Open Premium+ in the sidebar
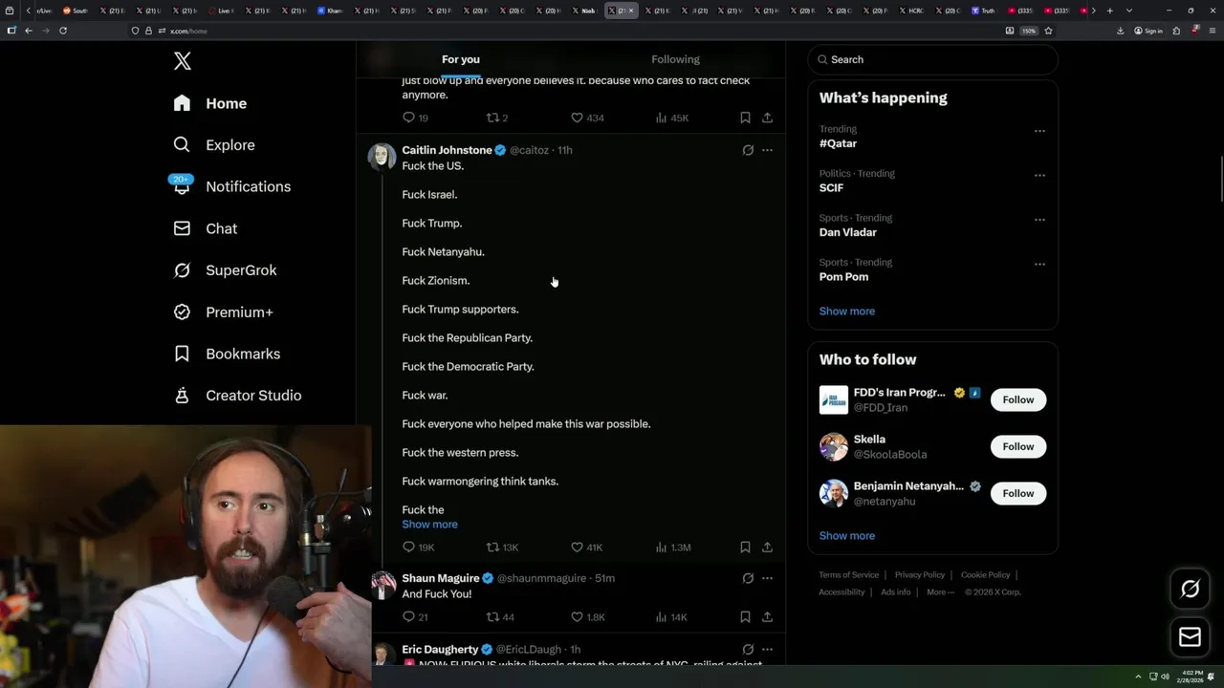The image size is (1224, 688). [x=223, y=312]
